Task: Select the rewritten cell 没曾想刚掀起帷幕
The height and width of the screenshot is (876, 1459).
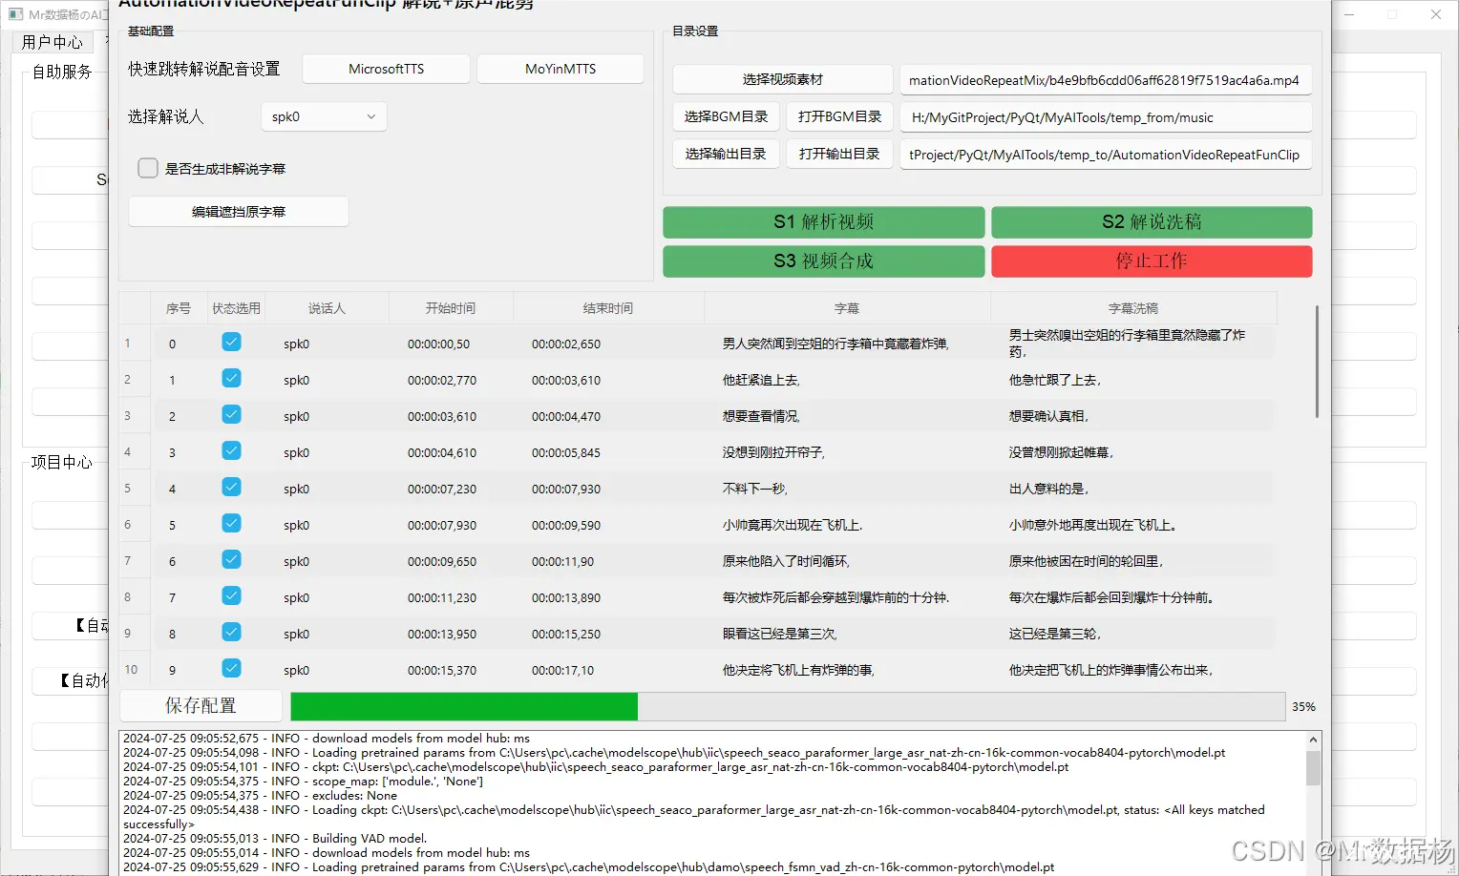Action: [1133, 452]
